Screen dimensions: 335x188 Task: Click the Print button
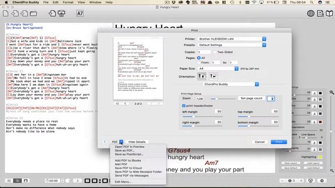279,142
